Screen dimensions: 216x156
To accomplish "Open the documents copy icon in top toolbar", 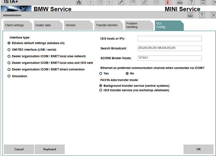I will (100, 2).
